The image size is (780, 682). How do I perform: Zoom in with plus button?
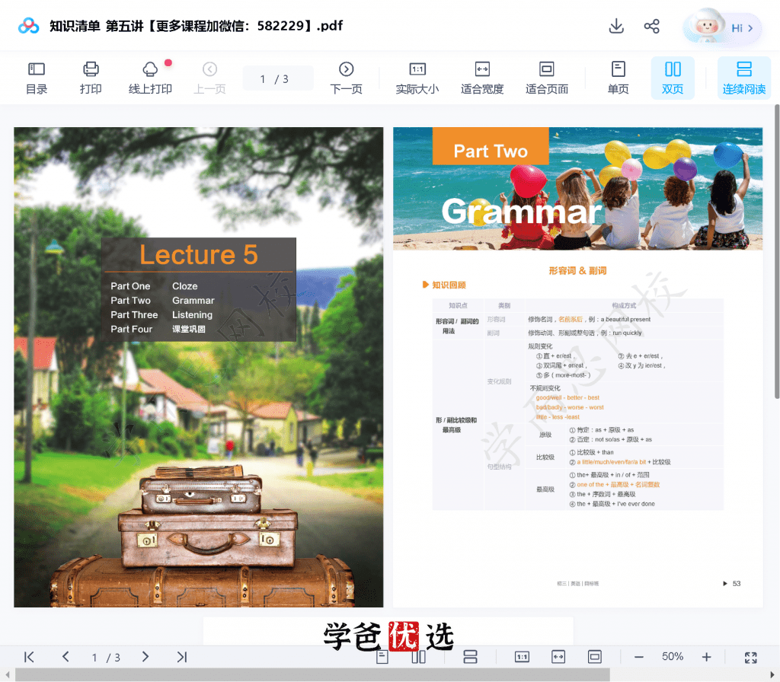[706, 657]
